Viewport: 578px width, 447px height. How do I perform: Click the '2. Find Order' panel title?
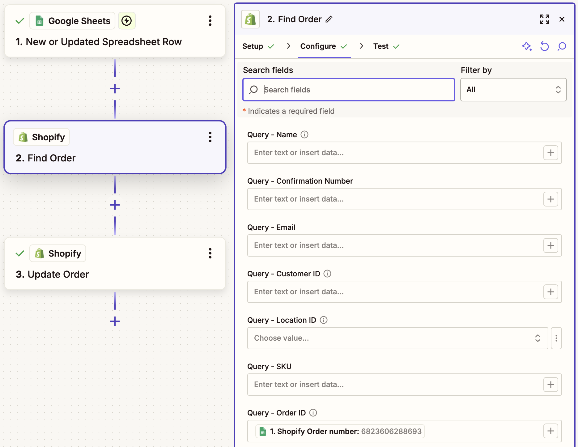click(x=294, y=19)
